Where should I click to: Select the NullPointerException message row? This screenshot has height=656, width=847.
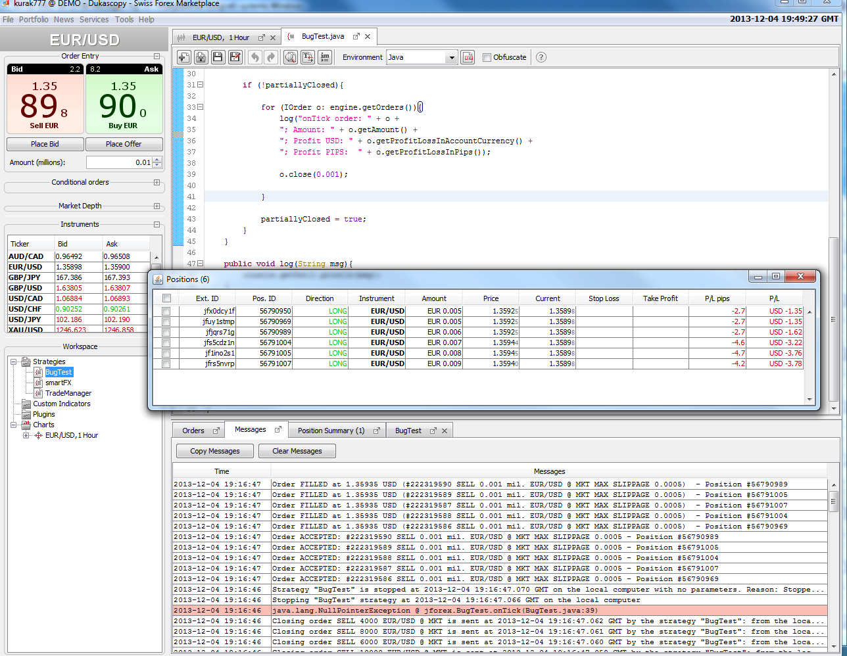[500, 610]
